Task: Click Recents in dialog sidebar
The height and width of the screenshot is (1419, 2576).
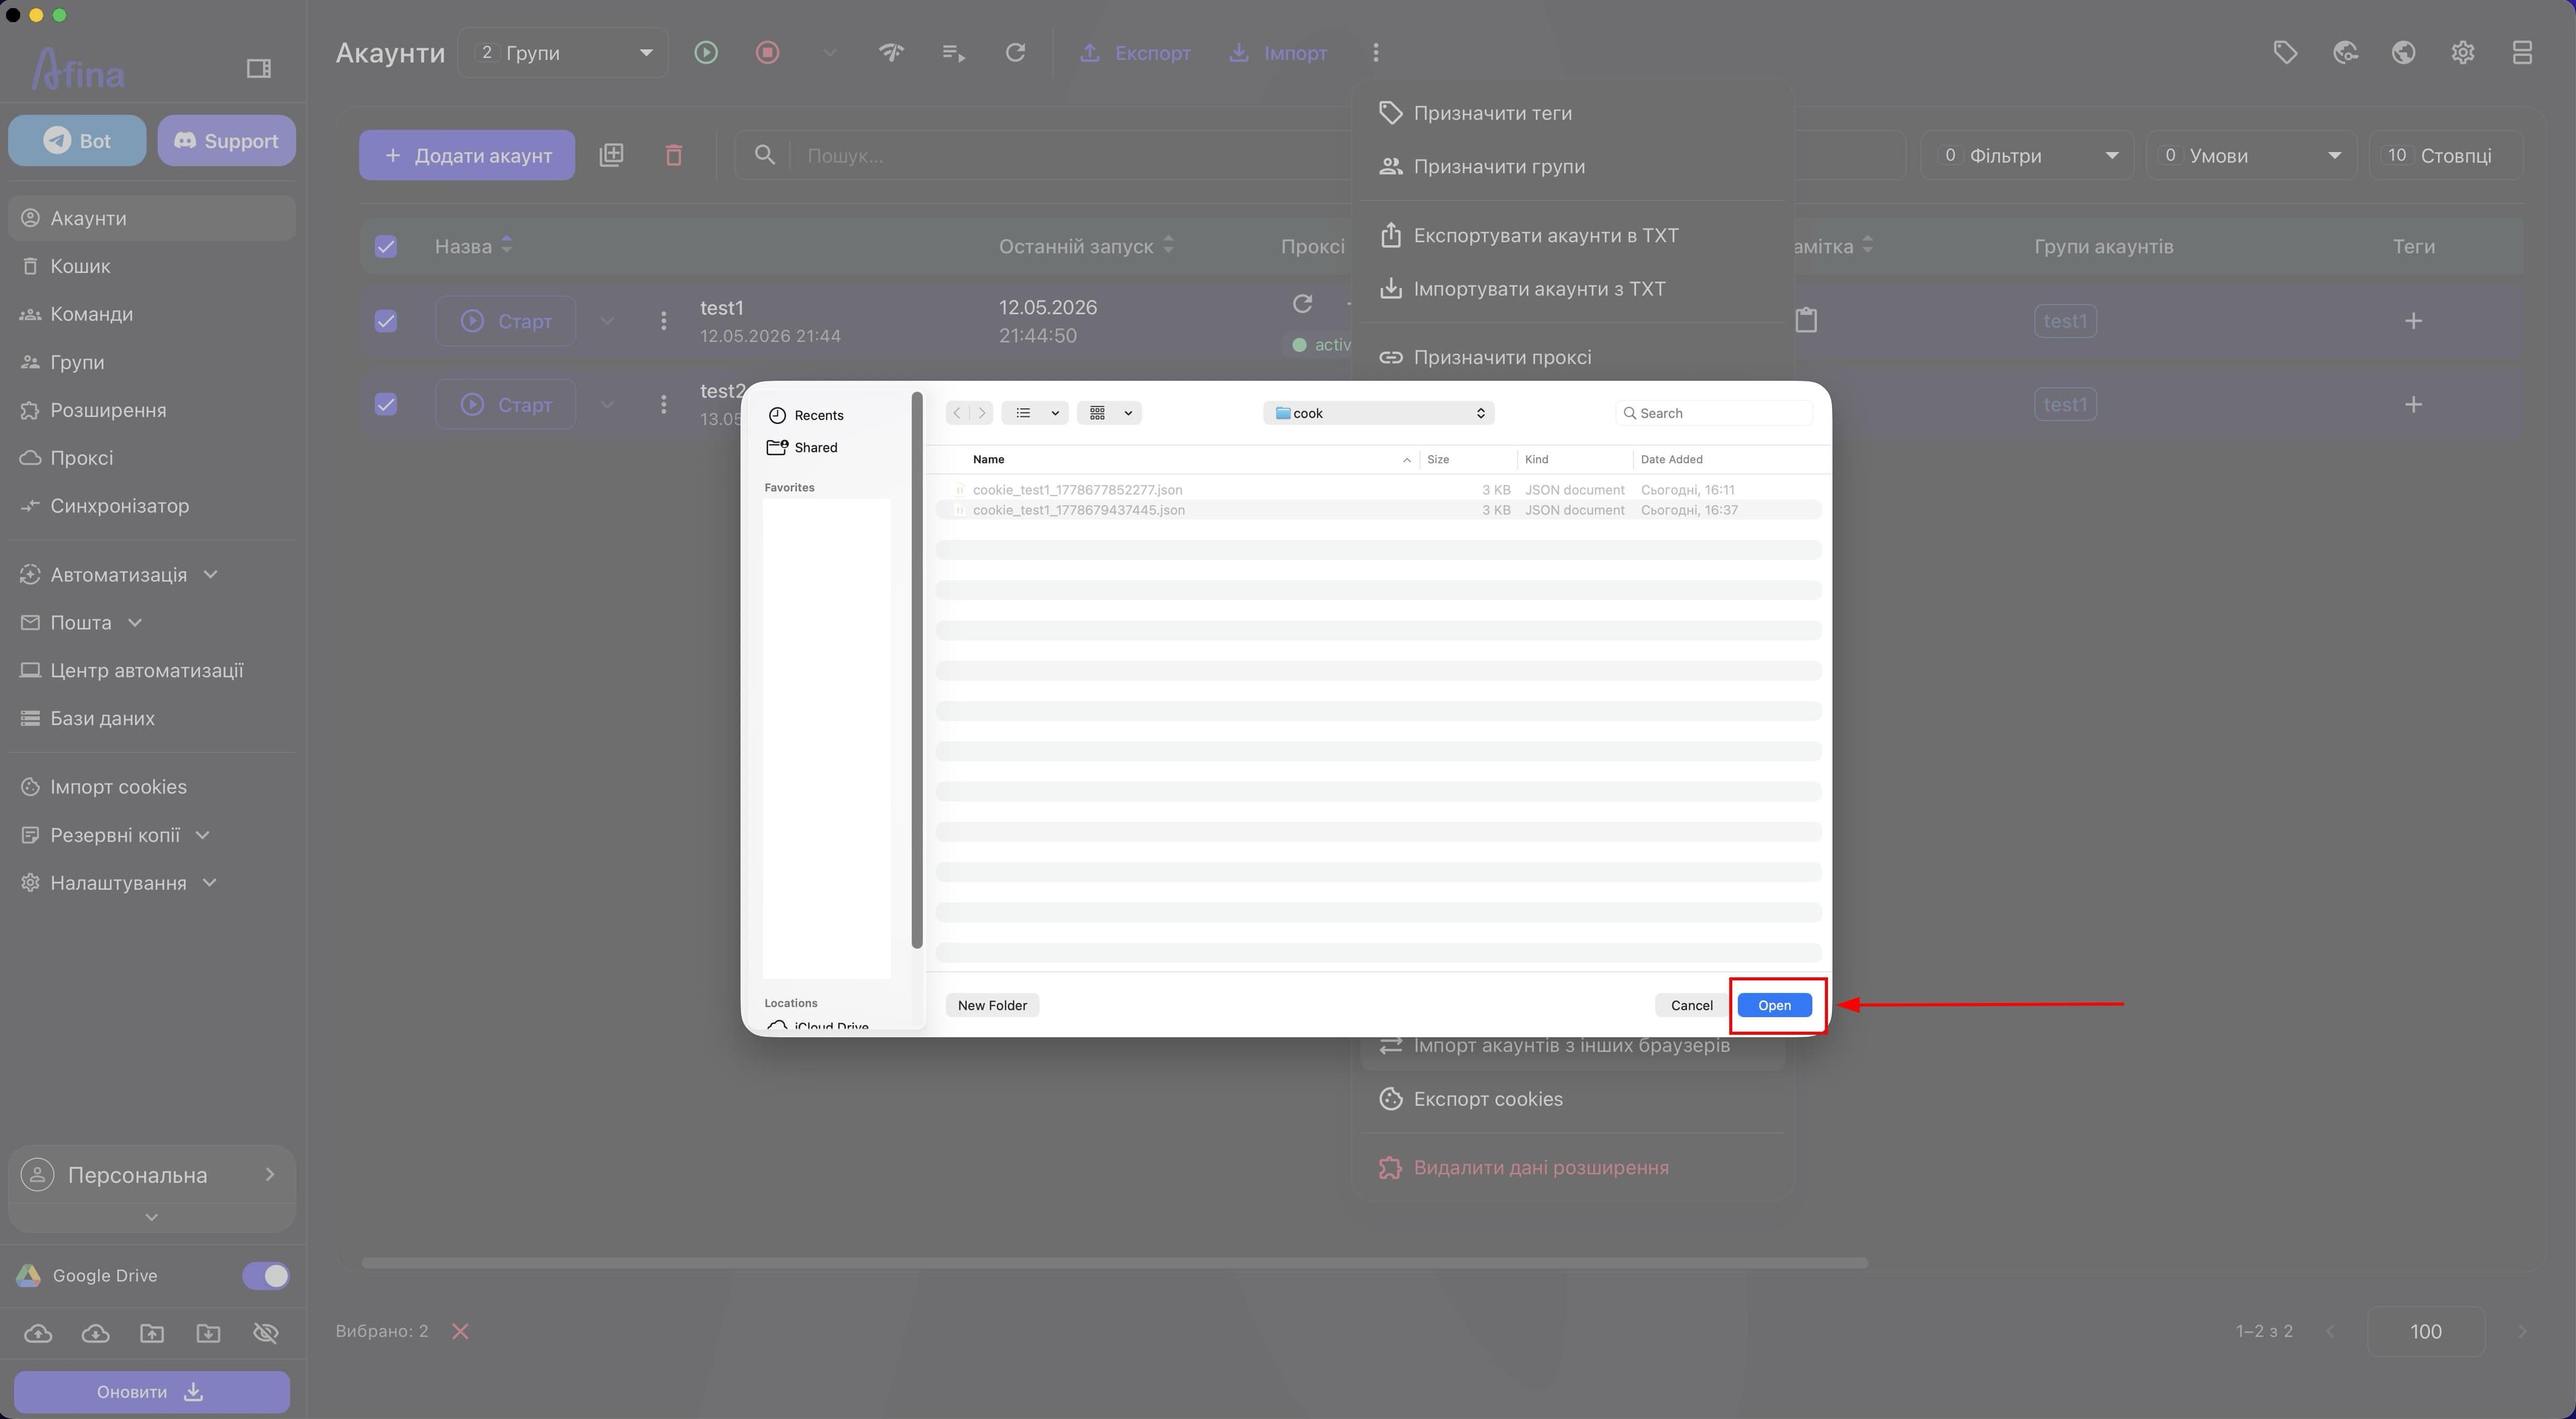Action: click(807, 415)
